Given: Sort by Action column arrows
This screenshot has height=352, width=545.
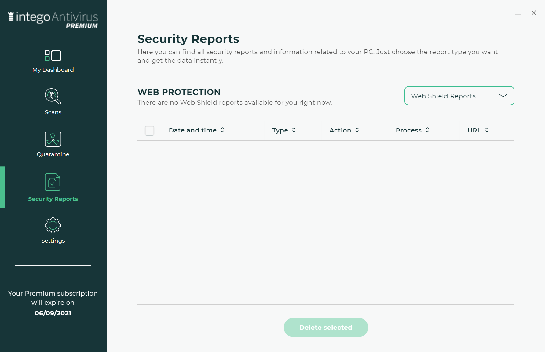Looking at the screenshot, I should point(357,130).
